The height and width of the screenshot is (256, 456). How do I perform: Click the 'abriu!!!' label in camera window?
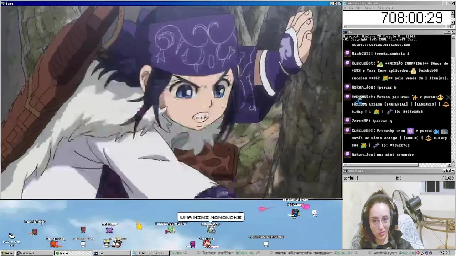[351, 178]
